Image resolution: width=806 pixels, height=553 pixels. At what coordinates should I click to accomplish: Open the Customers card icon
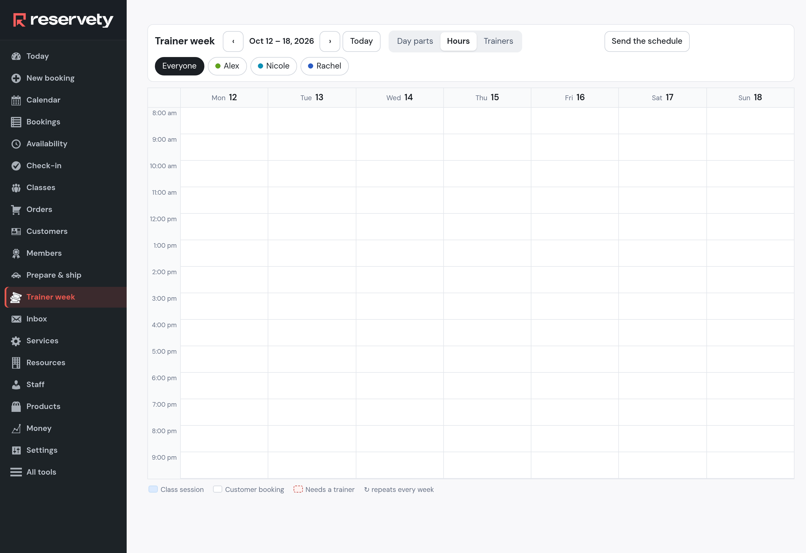16,231
